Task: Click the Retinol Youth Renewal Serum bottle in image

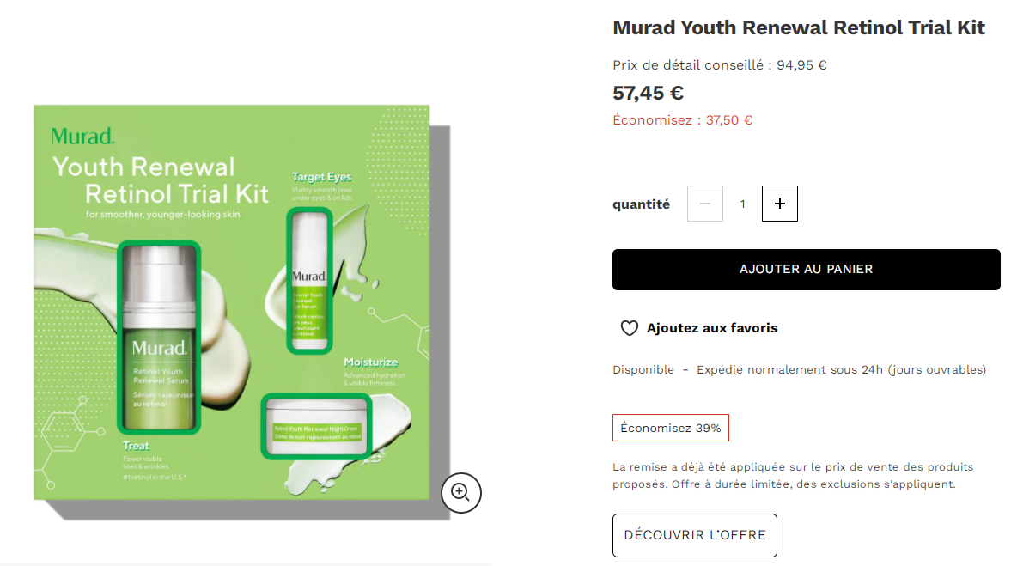Action: 159,338
